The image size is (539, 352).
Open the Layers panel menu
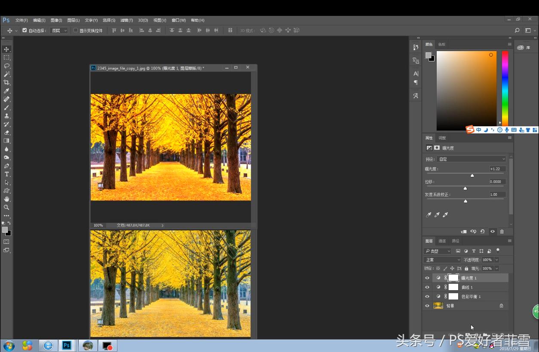point(510,241)
